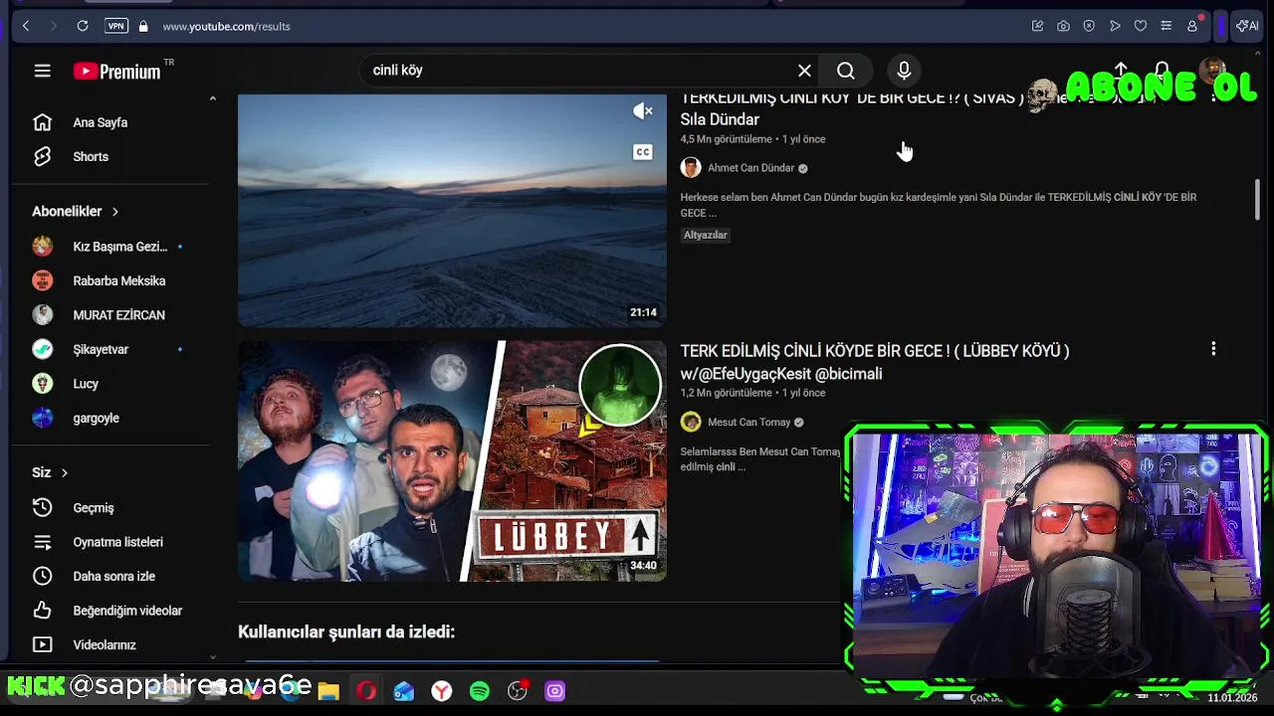Open the edit/pinboard icon in address bar

click(x=1037, y=26)
